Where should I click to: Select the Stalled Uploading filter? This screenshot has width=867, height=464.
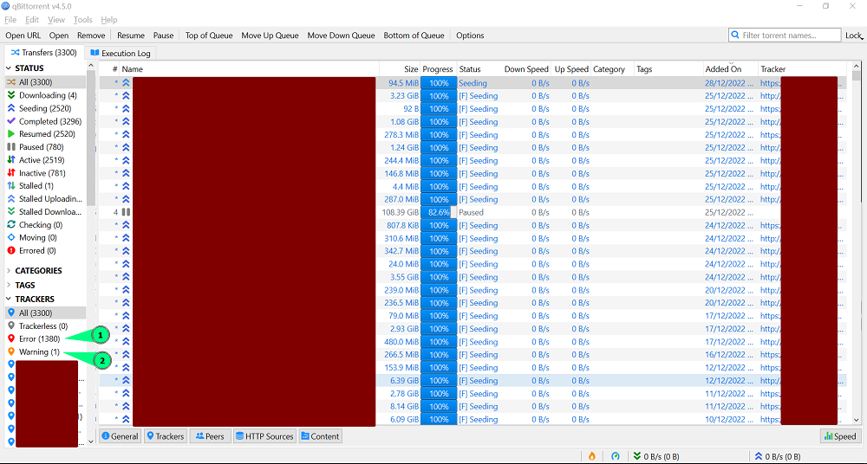click(44, 199)
